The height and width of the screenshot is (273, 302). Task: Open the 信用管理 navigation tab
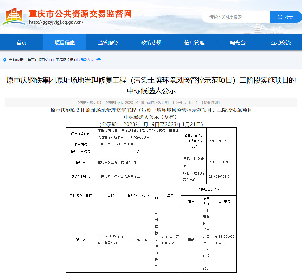click(x=194, y=43)
